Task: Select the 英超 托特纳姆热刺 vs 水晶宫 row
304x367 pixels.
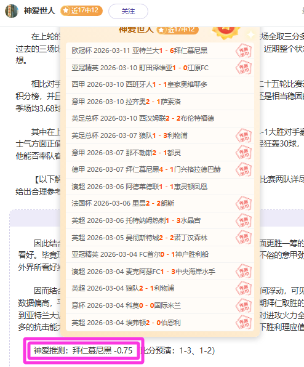Action: pyautogui.click(x=160, y=220)
